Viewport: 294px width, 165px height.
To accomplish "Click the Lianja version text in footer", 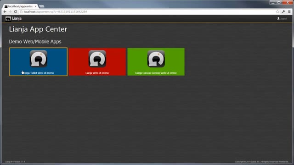I will click(15, 162).
